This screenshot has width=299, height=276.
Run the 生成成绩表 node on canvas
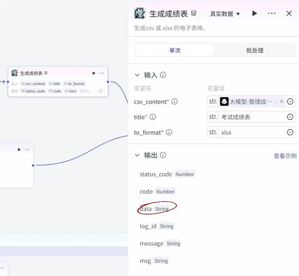point(94,73)
